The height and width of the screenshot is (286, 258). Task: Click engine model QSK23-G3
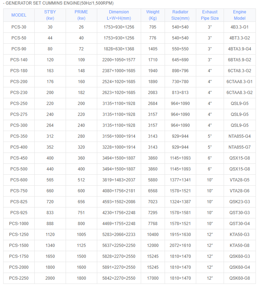point(240,202)
